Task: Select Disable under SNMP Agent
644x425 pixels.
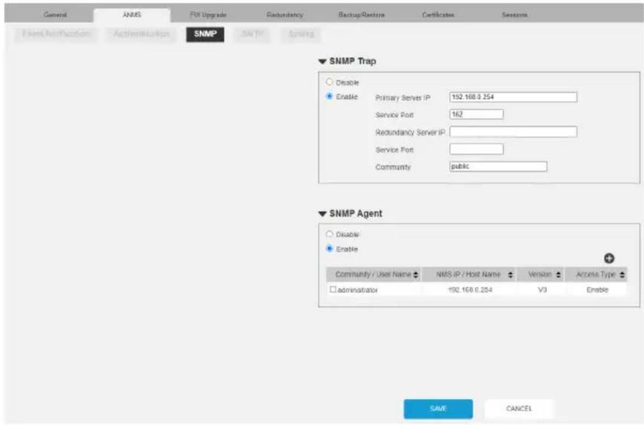Action: (x=329, y=234)
